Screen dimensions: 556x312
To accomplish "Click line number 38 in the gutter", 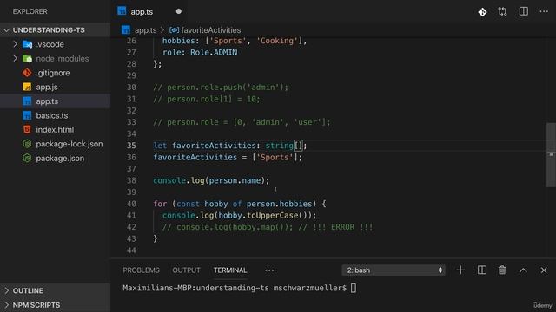I will coord(131,180).
